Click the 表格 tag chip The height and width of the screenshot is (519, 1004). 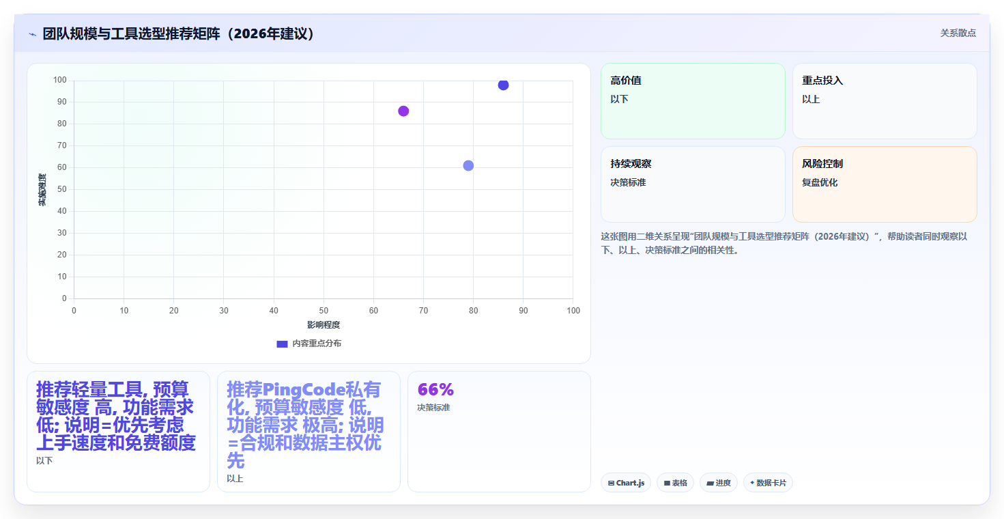(675, 483)
